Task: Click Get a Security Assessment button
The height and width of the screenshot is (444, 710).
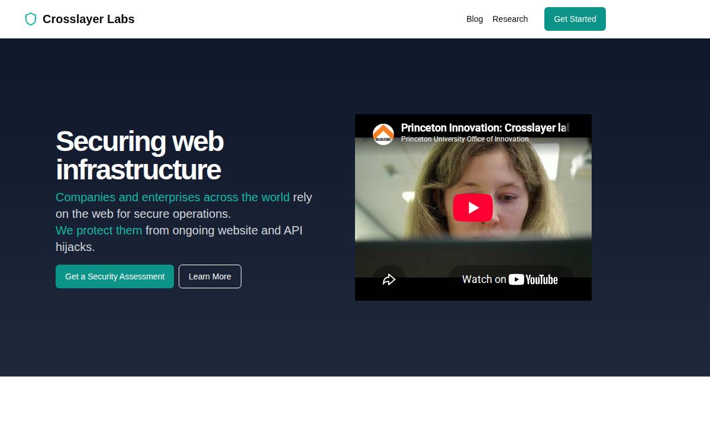Action: pyautogui.click(x=115, y=276)
